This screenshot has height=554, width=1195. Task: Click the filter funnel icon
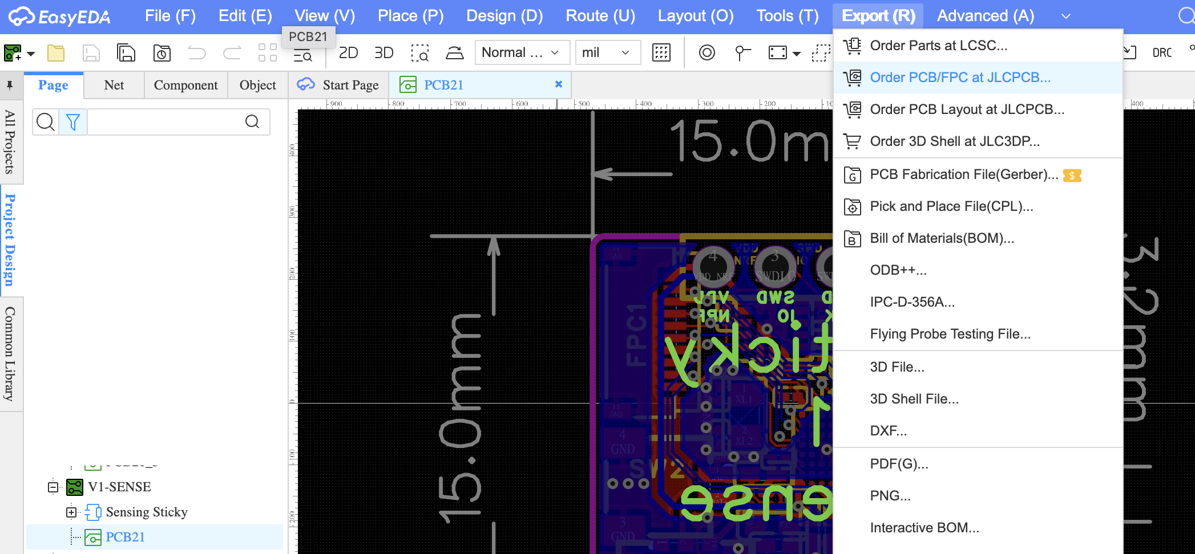73,122
